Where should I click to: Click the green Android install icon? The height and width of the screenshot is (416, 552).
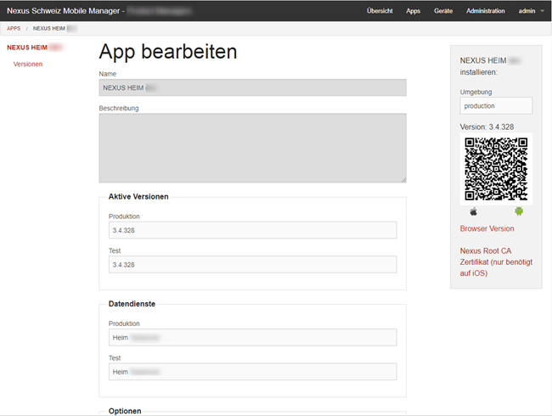coord(519,211)
